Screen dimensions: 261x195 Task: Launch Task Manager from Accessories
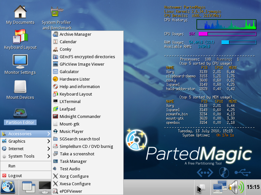coord(73,161)
